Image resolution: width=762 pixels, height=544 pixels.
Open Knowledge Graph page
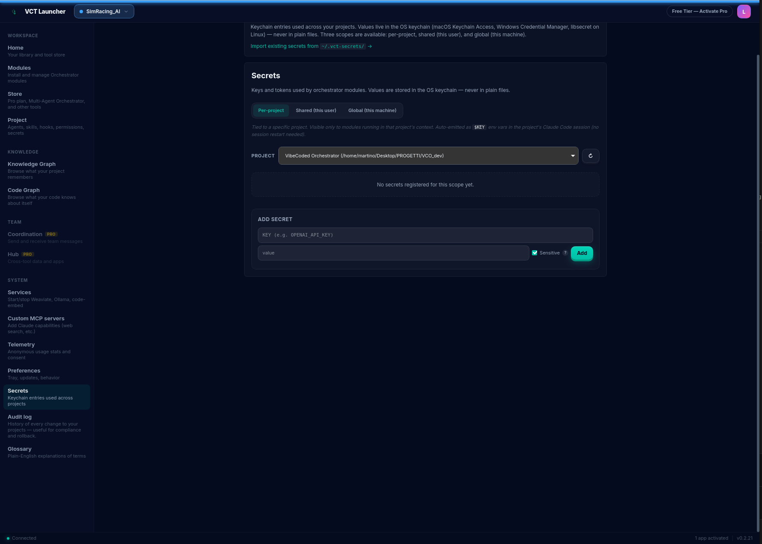click(x=47, y=170)
